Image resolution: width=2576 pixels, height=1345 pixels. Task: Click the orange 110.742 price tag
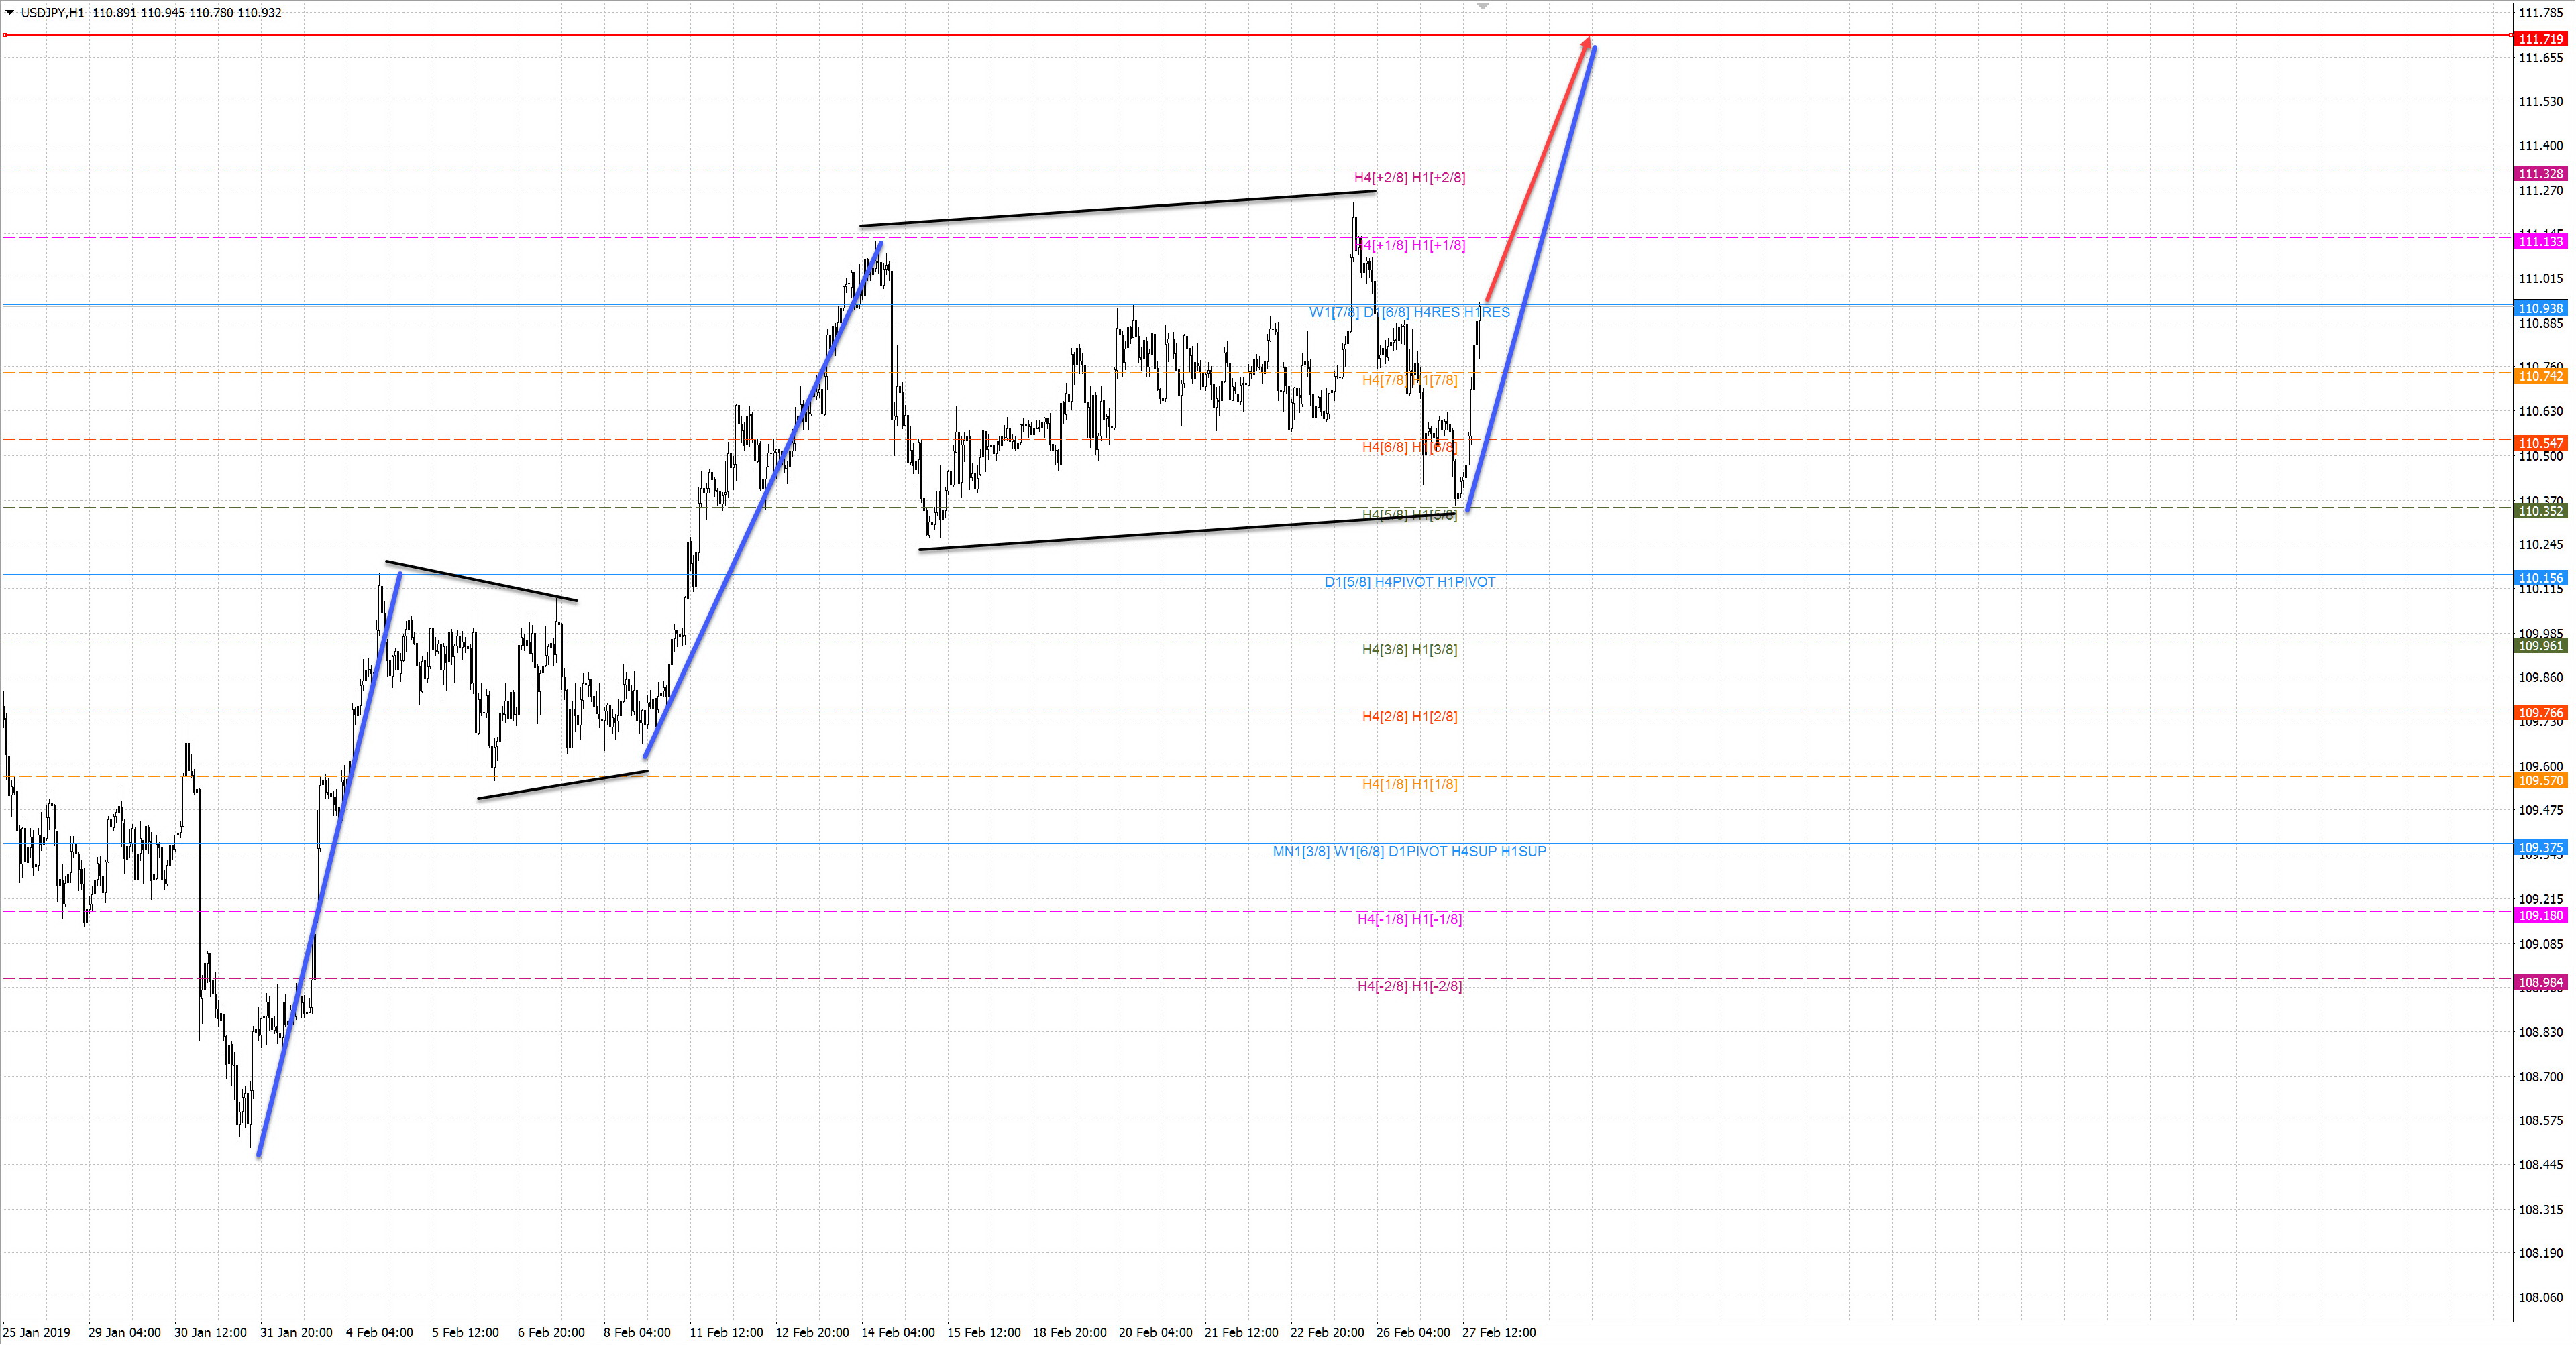(x=2541, y=375)
